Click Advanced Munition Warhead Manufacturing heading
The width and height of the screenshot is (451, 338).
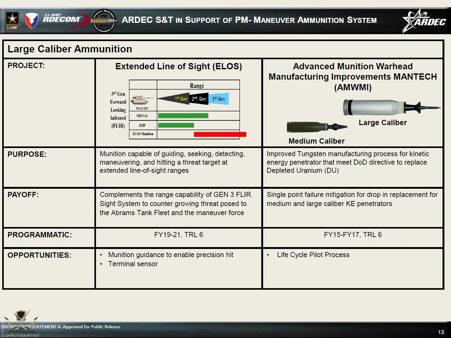[353, 77]
